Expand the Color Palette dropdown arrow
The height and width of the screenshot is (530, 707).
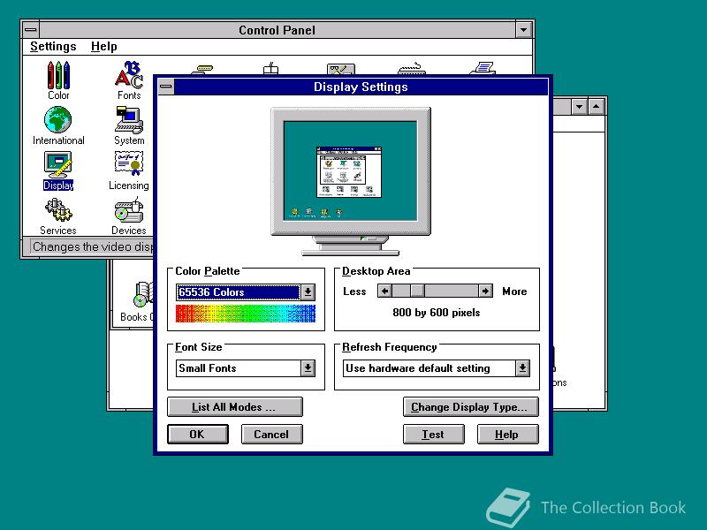[x=308, y=292]
